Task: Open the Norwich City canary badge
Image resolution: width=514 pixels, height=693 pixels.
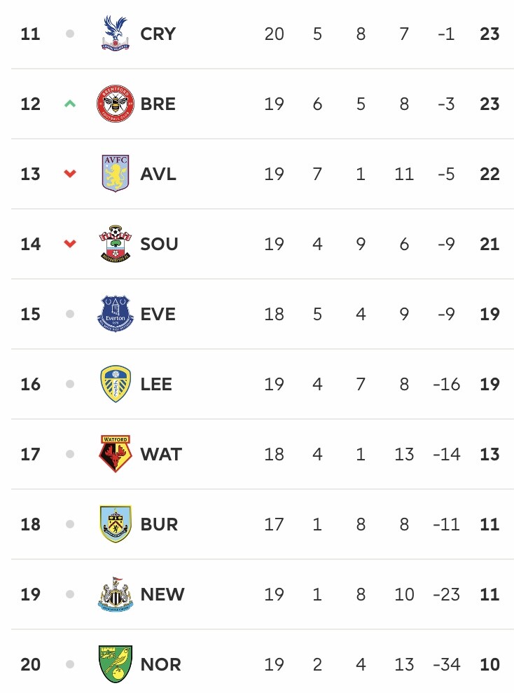Action: [x=116, y=664]
